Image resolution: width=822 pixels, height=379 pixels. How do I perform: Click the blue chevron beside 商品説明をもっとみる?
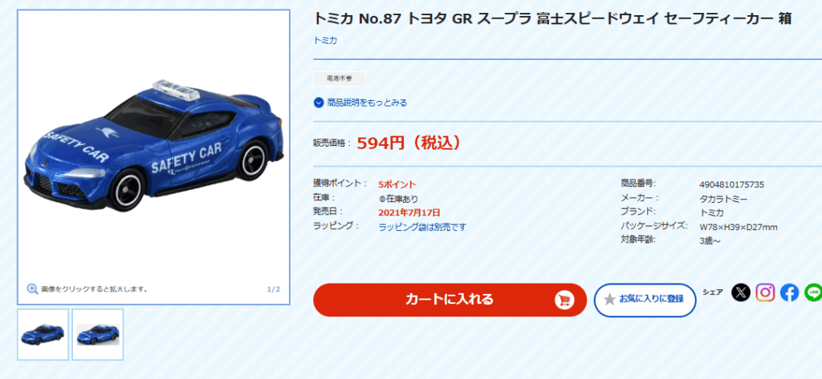[319, 103]
